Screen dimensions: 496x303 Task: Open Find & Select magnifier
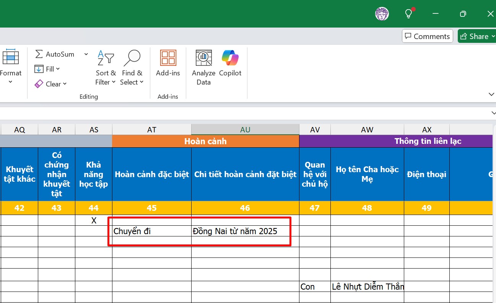132,68
